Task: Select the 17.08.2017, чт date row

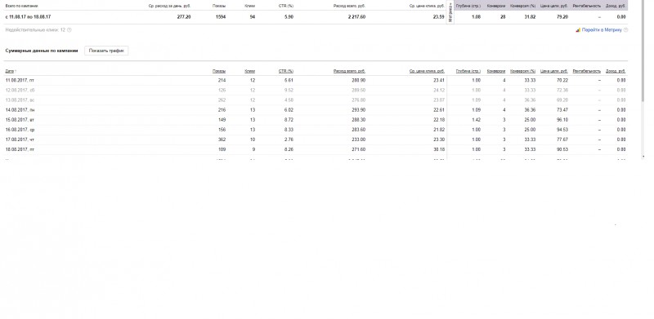Action: coord(316,140)
